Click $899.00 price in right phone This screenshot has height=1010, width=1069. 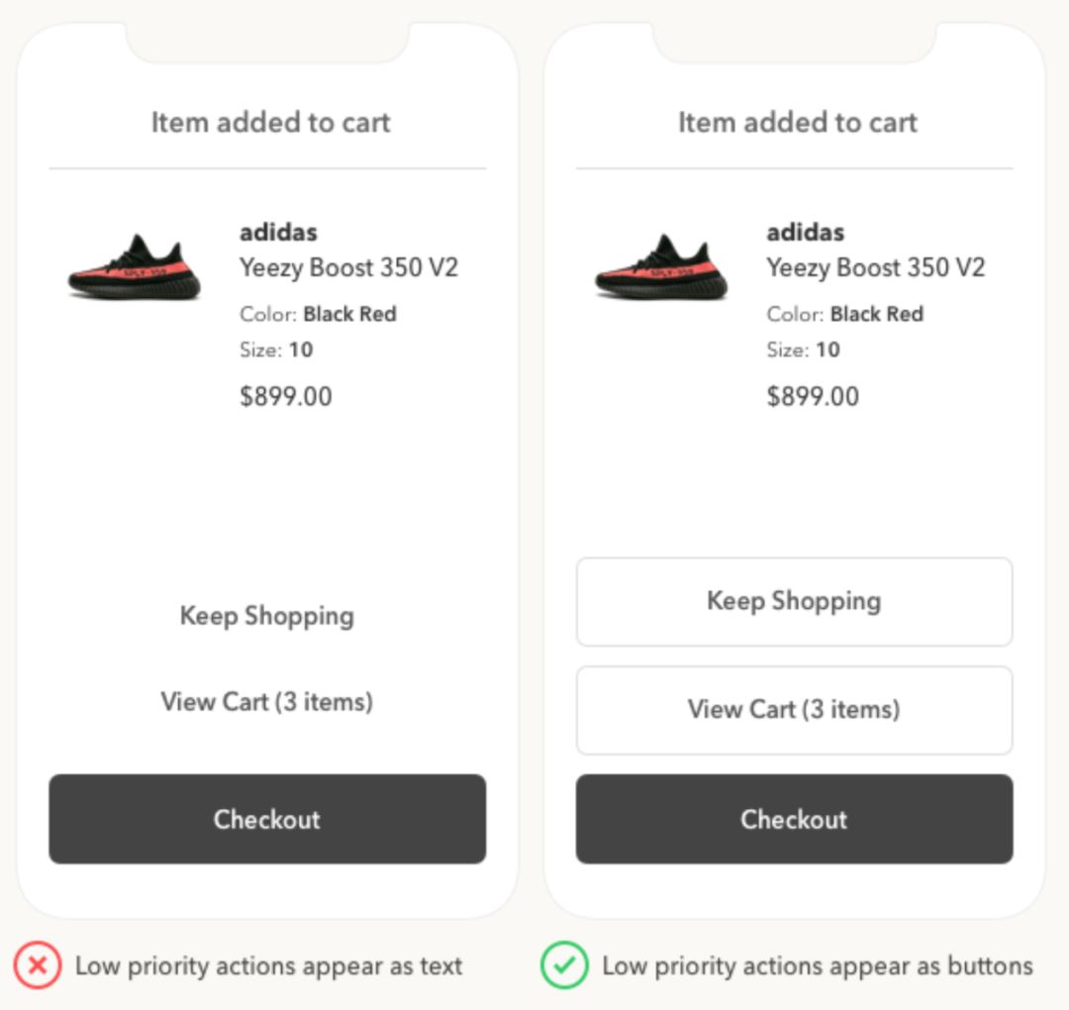coord(813,396)
